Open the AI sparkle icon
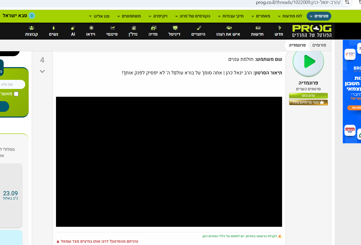This screenshot has height=245, width=361. pos(73,28)
